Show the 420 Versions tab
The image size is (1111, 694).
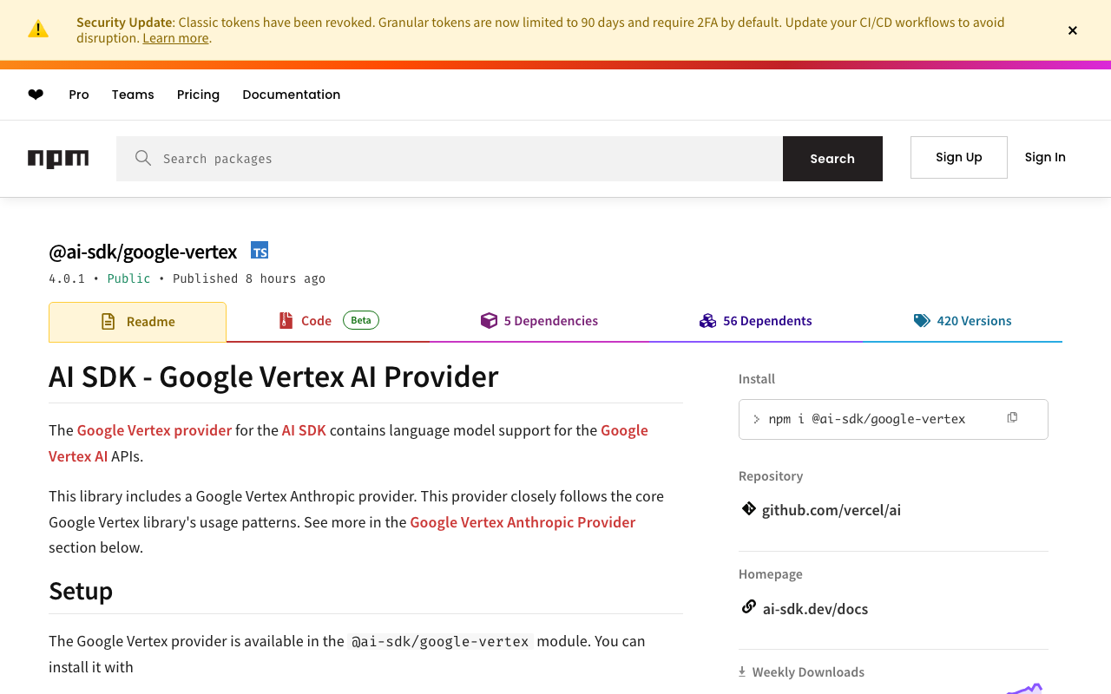click(x=963, y=321)
